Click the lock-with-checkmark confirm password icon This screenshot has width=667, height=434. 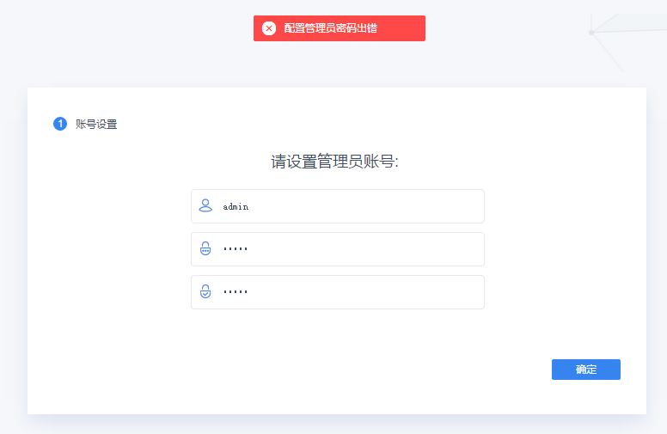click(x=205, y=292)
